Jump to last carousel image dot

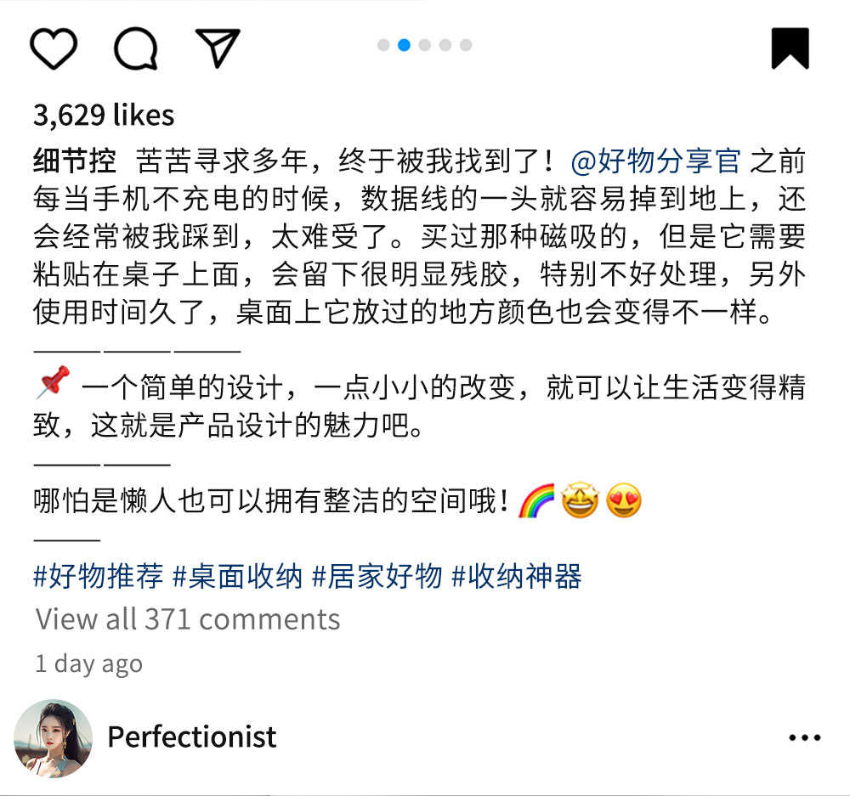click(x=466, y=45)
